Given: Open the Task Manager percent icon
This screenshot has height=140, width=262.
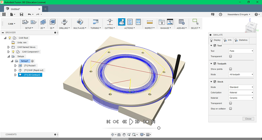Looking at the screenshot, I should coord(170,22).
